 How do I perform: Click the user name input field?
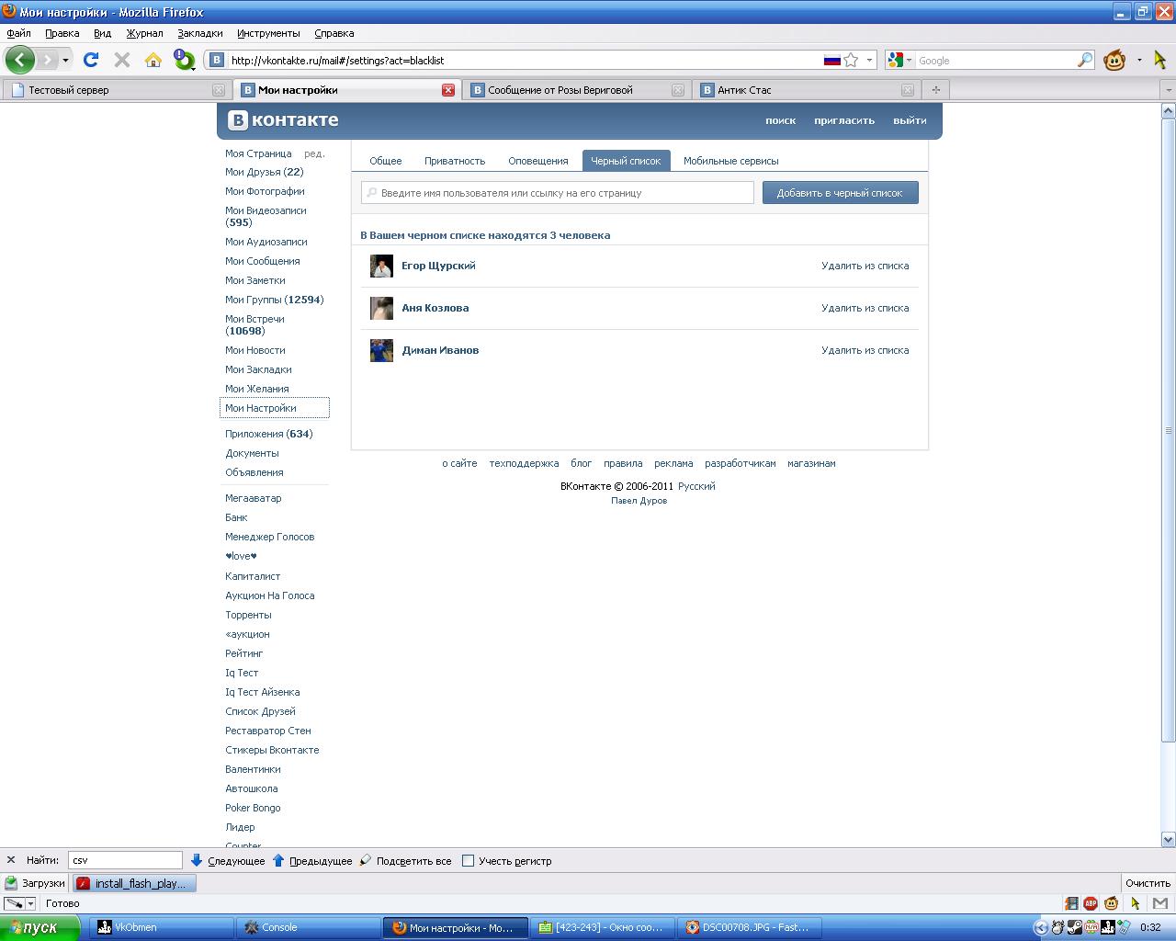(x=558, y=193)
